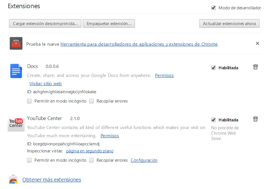Screen dimensions: 277x189
Task: Click the red toolbox developer tool icon
Action: (16, 43)
